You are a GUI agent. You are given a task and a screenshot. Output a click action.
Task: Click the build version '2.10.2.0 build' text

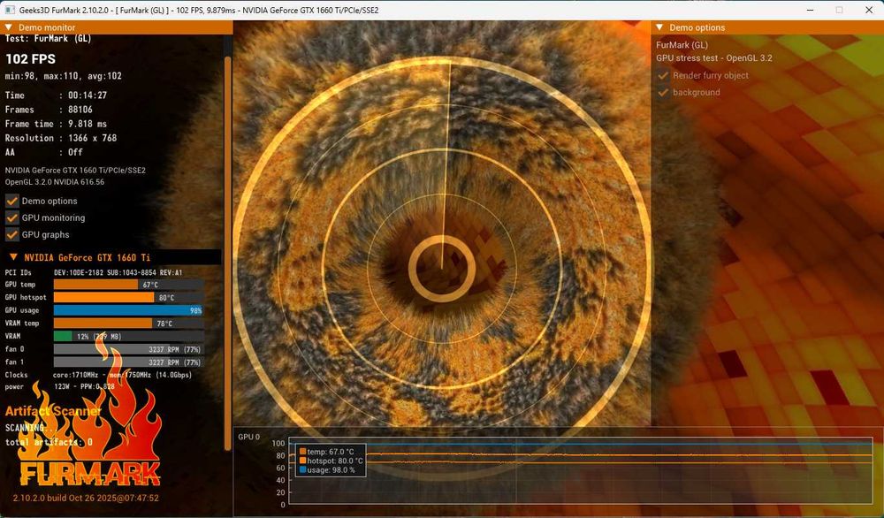coord(40,499)
